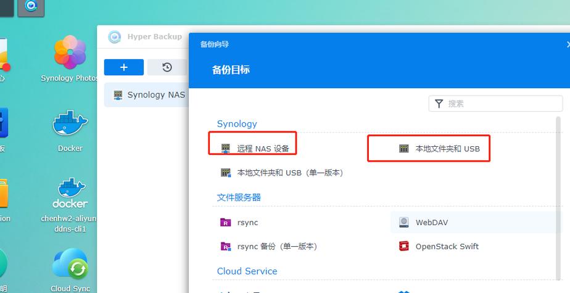Select the Synology NAS task in the list
Viewport: 570px width, 293px height.
click(146, 95)
